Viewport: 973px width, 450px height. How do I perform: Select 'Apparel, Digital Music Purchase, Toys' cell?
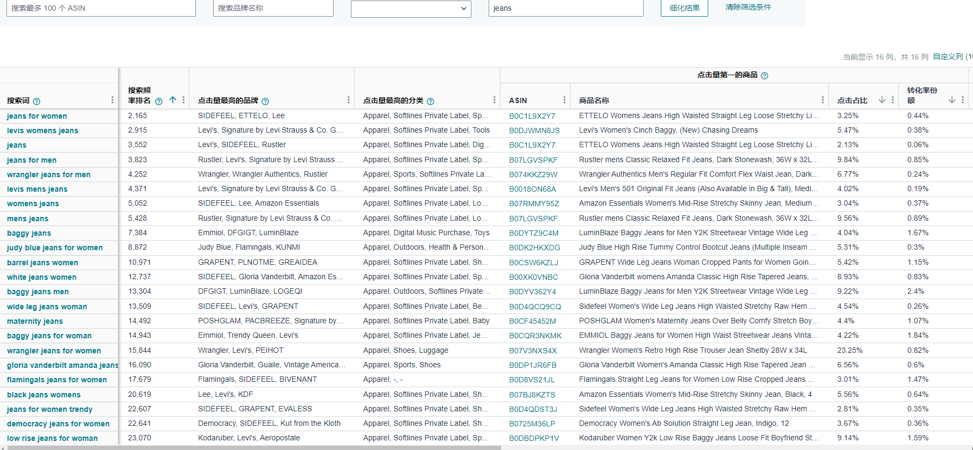pyautogui.click(x=426, y=233)
